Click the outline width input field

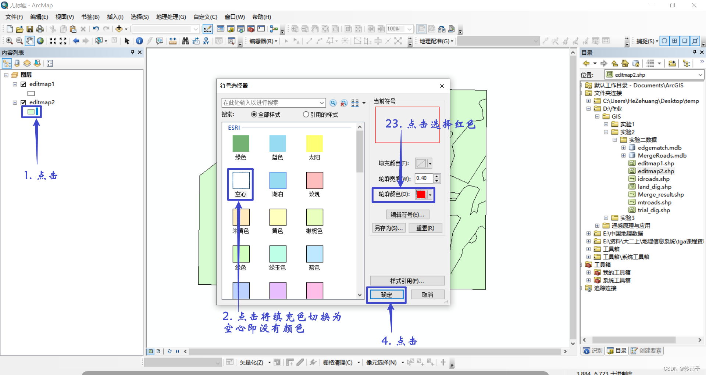[x=424, y=179]
